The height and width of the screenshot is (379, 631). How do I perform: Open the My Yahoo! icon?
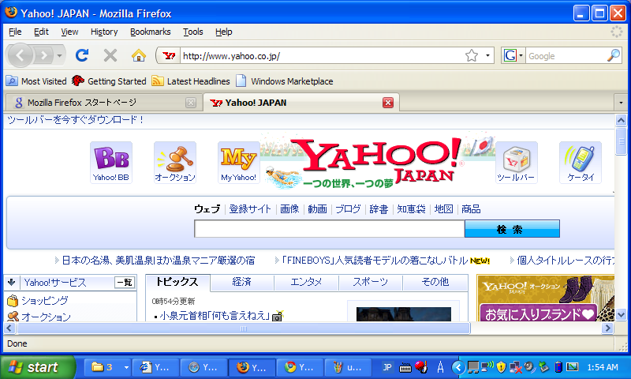[239, 163]
